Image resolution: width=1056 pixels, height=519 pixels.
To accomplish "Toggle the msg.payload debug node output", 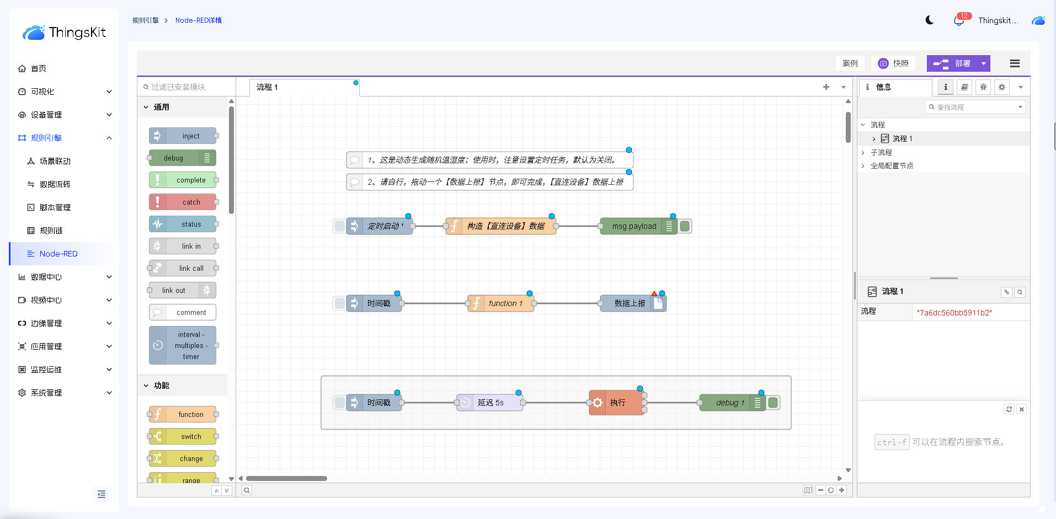I will (x=685, y=226).
